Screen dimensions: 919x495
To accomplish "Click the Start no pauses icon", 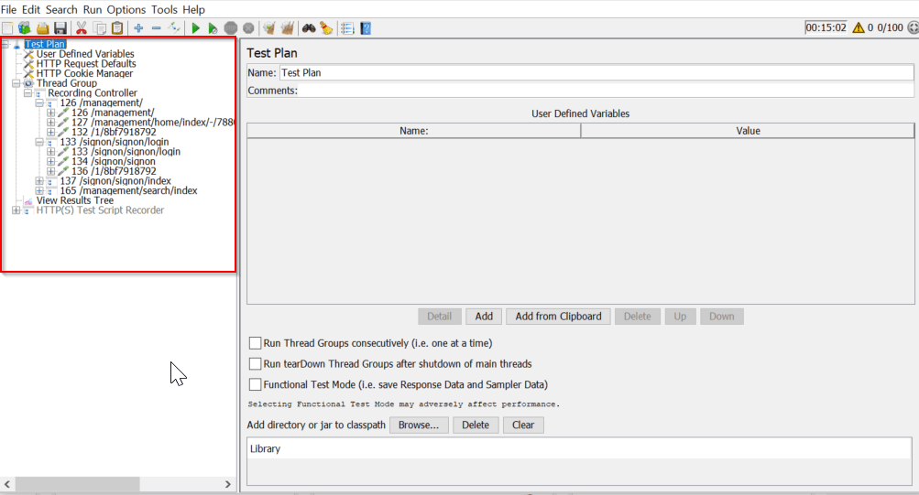I will point(213,28).
